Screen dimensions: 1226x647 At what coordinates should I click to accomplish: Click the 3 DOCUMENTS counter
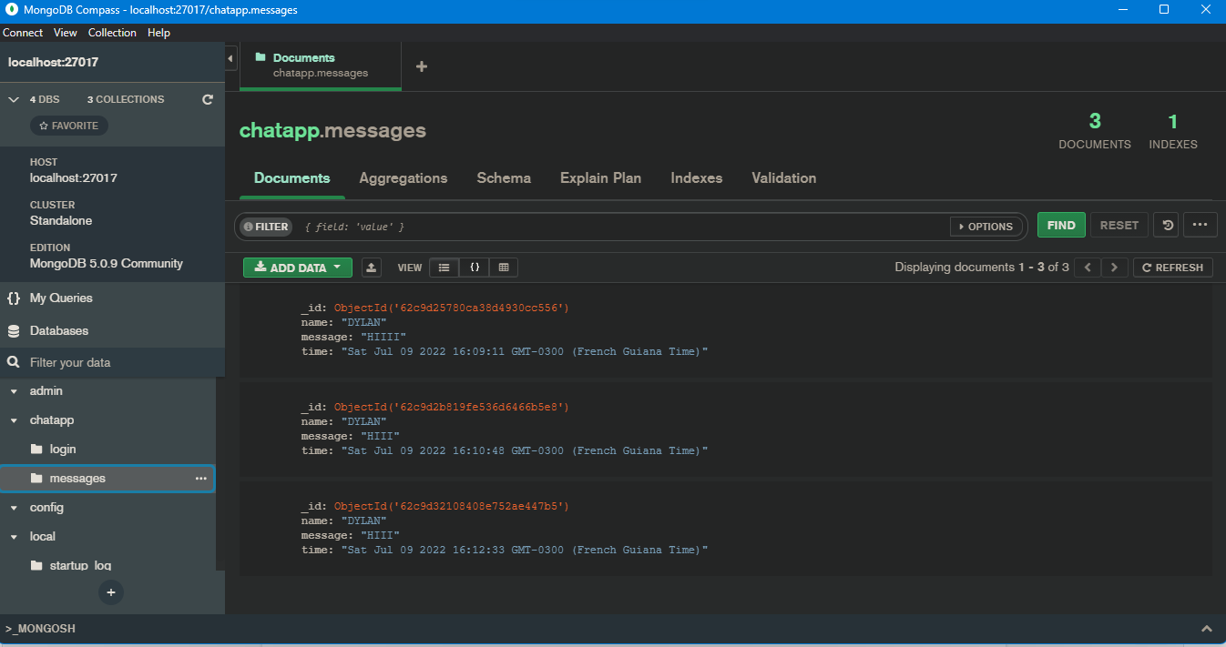pyautogui.click(x=1095, y=132)
